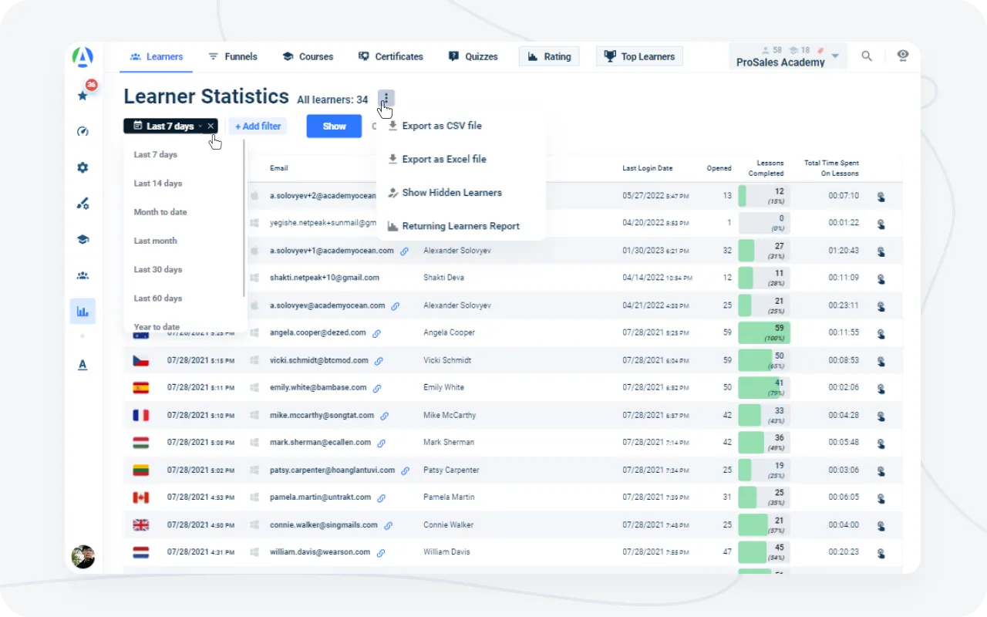Toggle the eye preview icon at top right

tap(903, 56)
